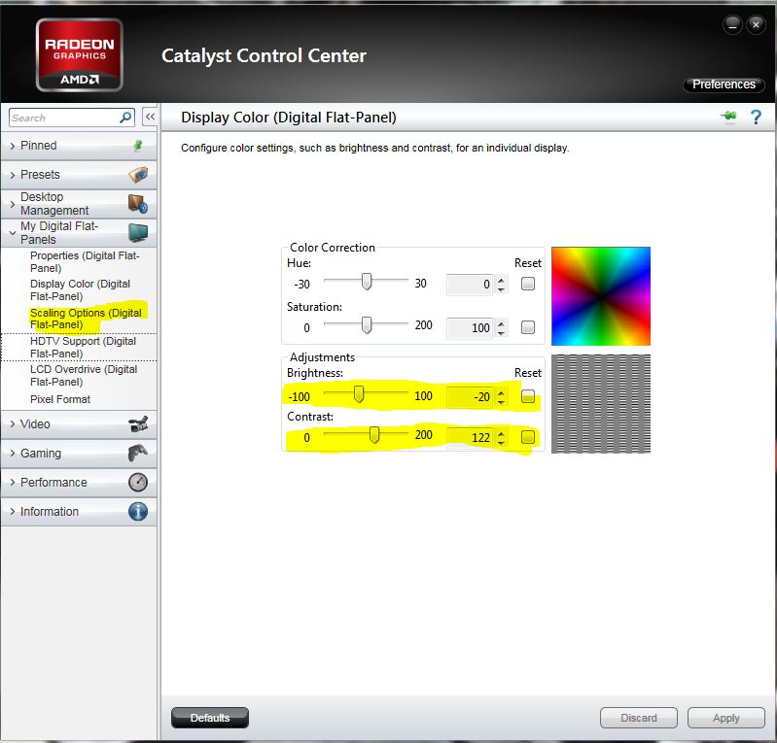Viewport: 777px width, 743px height.
Task: Click the Presets section icon
Action: click(x=138, y=174)
